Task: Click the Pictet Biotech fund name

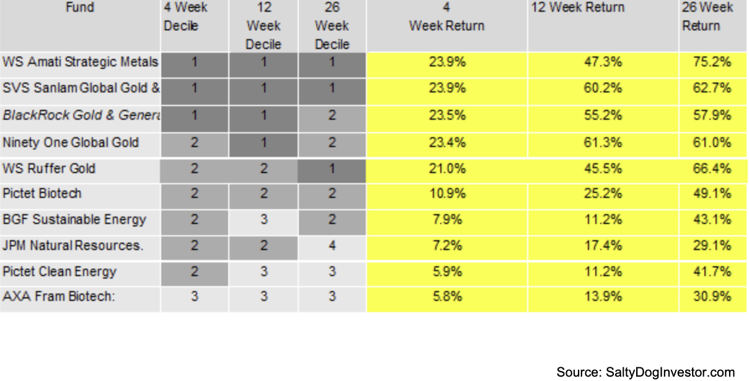Action: pyautogui.click(x=42, y=194)
